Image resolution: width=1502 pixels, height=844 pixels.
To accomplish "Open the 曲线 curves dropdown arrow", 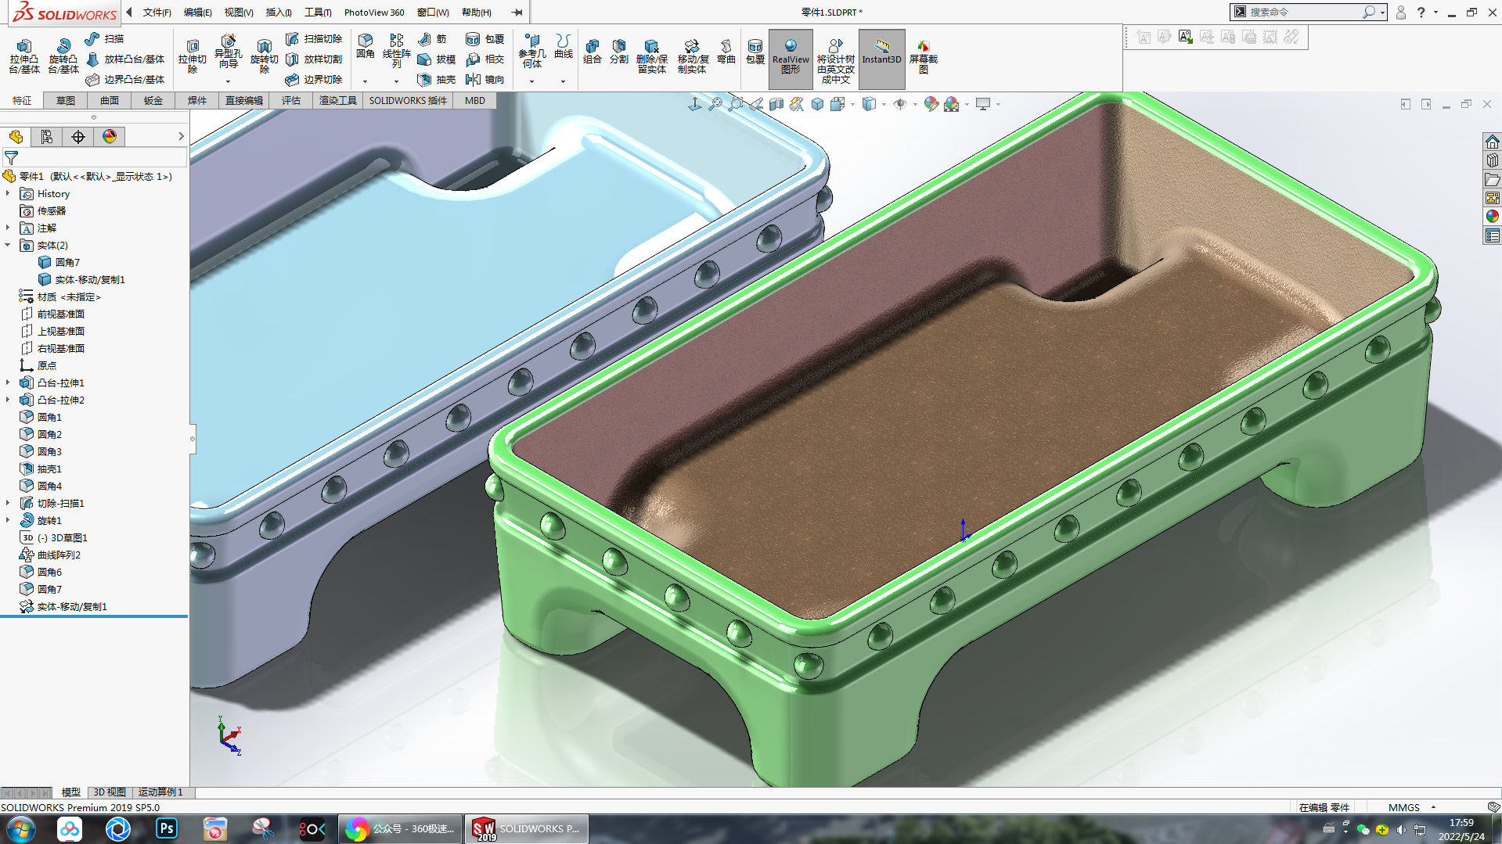I will click(x=564, y=81).
